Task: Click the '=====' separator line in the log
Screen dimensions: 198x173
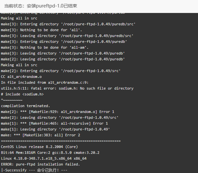Action: (x=61, y=141)
